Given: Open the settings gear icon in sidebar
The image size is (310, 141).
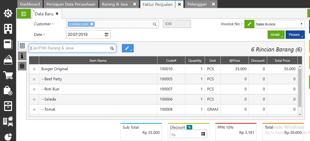Looking at the screenshot, I should pos(8,13).
